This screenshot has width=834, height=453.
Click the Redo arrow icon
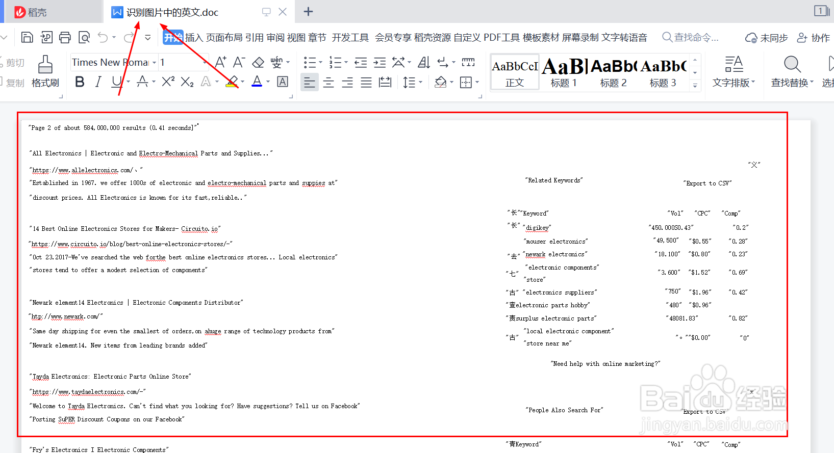130,37
